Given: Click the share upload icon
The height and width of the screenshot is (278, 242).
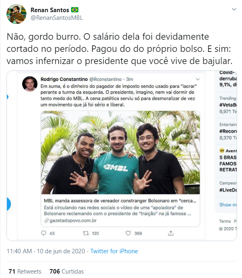Looking at the screenshot, I should (x=171, y=233).
